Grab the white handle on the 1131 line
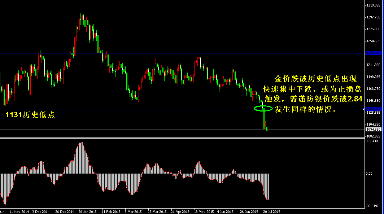384x214 pixels. [363, 109]
